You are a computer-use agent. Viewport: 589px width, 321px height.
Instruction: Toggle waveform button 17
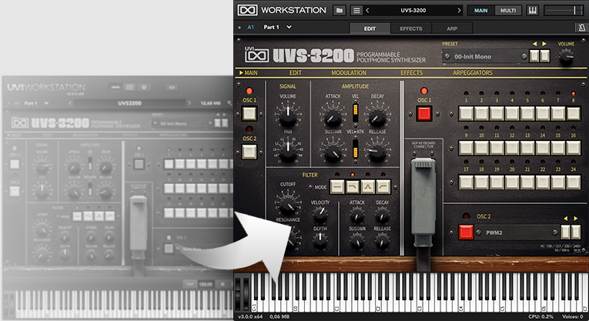466,182
